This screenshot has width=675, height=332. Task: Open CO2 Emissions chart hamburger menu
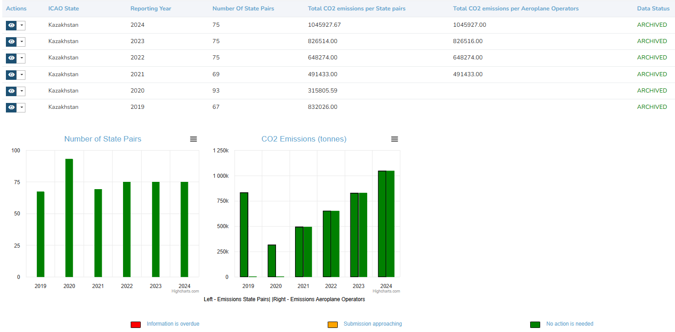click(394, 139)
